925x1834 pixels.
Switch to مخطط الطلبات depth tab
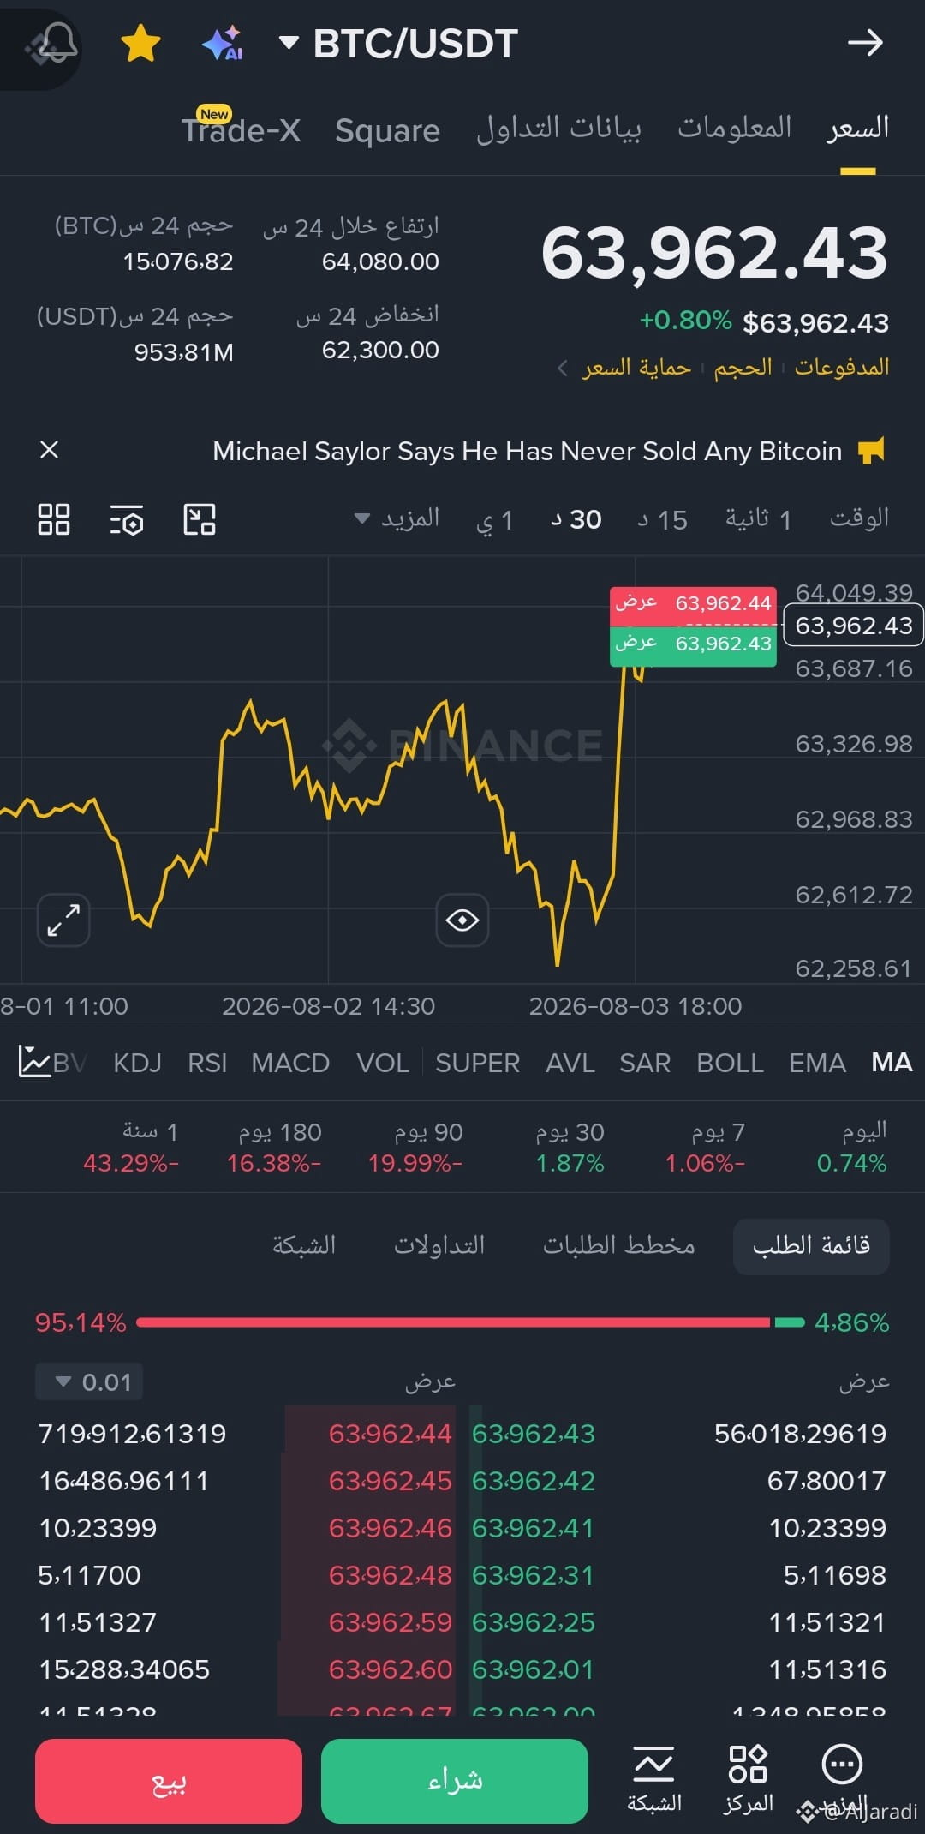618,1245
